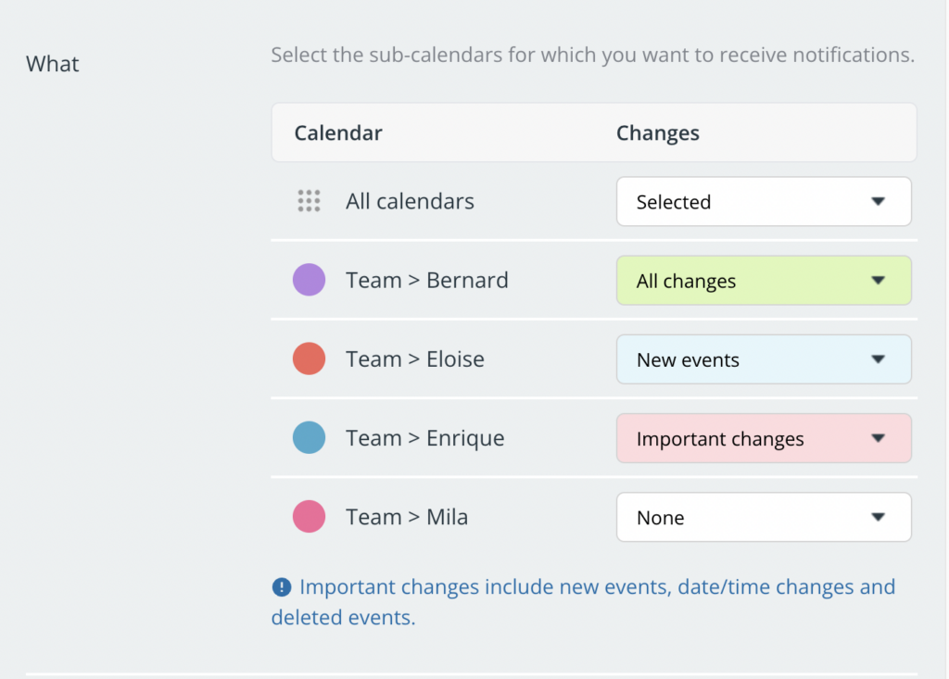Open Bernard's All changes dropdown
The image size is (949, 679).
coord(764,280)
